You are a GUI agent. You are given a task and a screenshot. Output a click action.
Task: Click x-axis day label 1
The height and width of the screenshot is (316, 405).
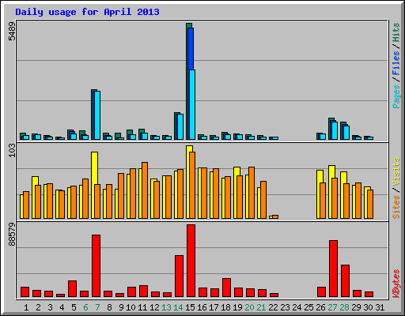pyautogui.click(x=26, y=307)
